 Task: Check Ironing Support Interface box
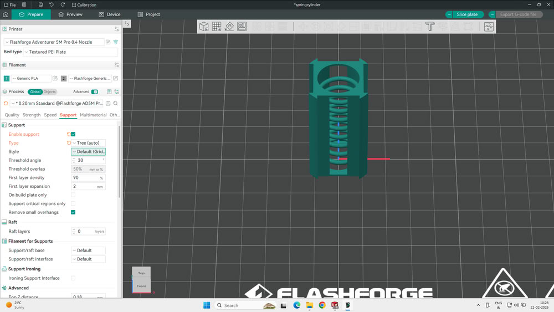click(x=73, y=278)
